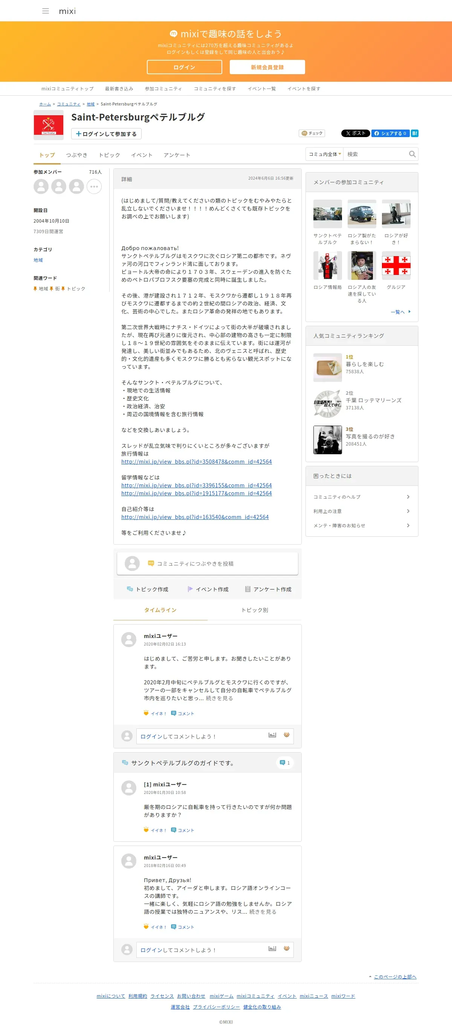Screen dimensions: 452x1032
Task: Click イイネ! on the 2020年02月02日 post
Action: (155, 713)
